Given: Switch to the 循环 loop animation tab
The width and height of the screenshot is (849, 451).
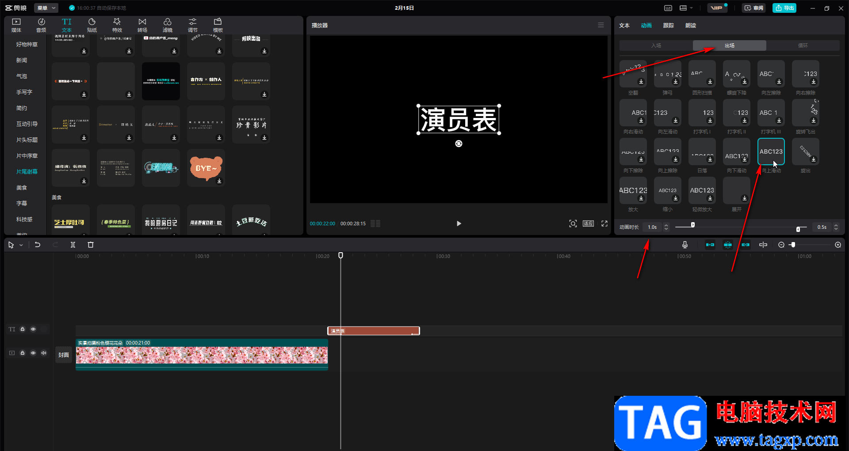Looking at the screenshot, I should (x=803, y=45).
